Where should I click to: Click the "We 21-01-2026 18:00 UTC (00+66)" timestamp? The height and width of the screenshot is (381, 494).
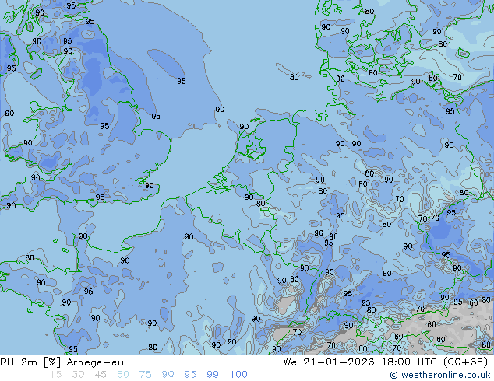point(386,362)
